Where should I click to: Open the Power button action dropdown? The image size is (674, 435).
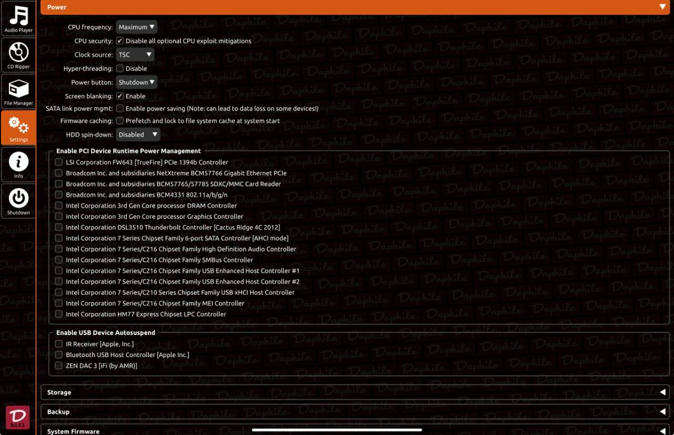136,82
